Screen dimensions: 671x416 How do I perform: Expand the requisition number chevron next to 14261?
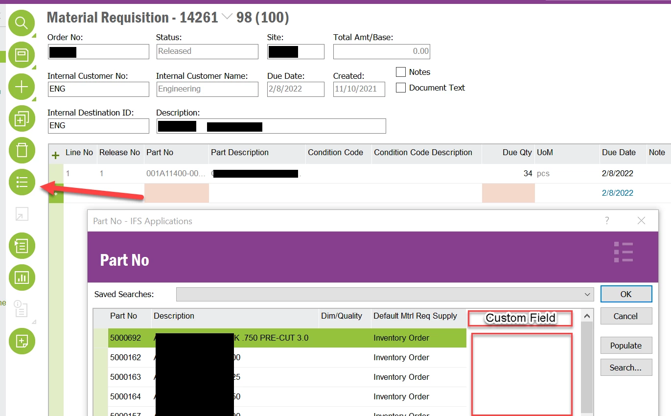pos(226,17)
